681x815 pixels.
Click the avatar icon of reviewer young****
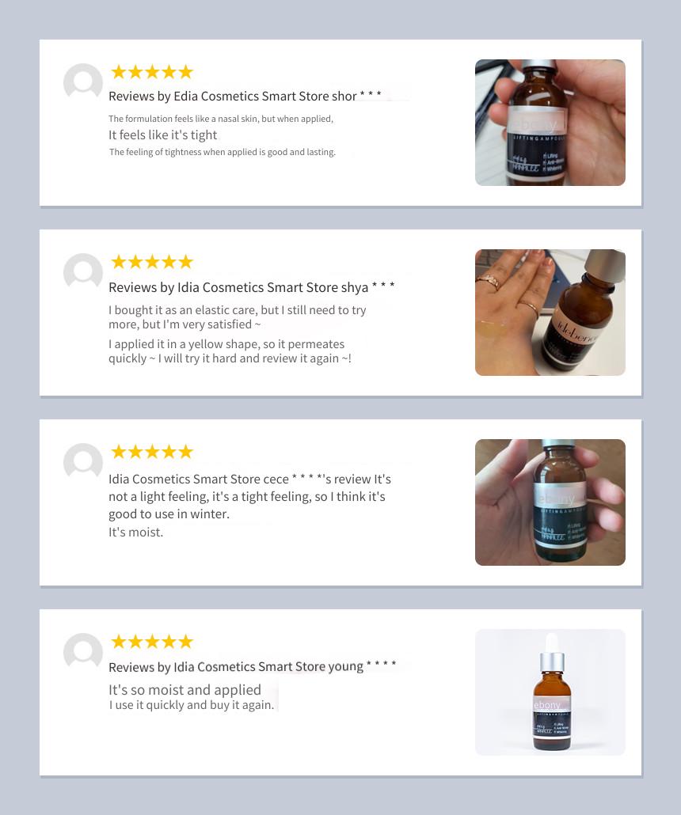(83, 652)
